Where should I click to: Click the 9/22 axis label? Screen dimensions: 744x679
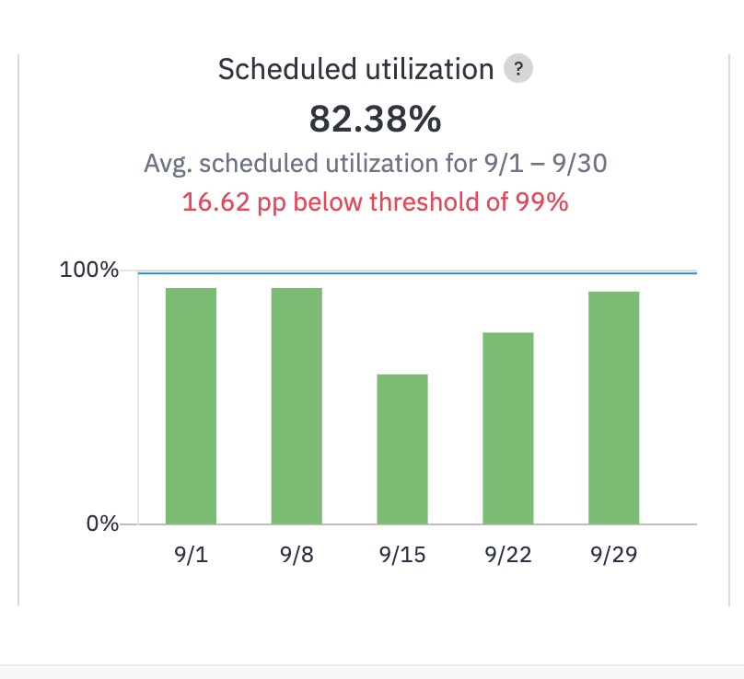(x=508, y=554)
